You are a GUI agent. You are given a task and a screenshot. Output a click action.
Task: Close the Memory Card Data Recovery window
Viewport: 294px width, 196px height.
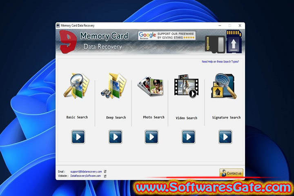click(240, 25)
